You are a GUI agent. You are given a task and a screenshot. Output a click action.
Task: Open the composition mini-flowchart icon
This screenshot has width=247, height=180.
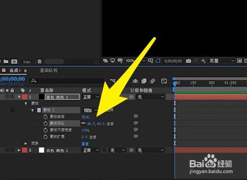pos(113,80)
